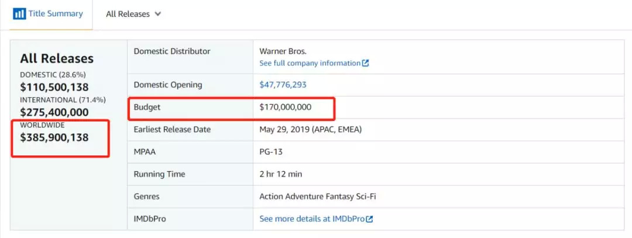The width and height of the screenshot is (632, 238).
Task: Click the Warner Bros. distributor text
Action: (x=283, y=51)
